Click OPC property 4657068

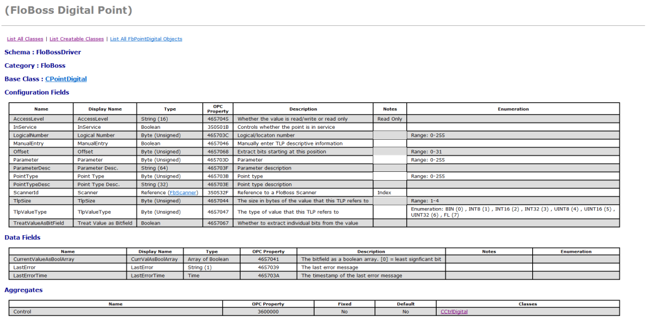pyautogui.click(x=218, y=152)
